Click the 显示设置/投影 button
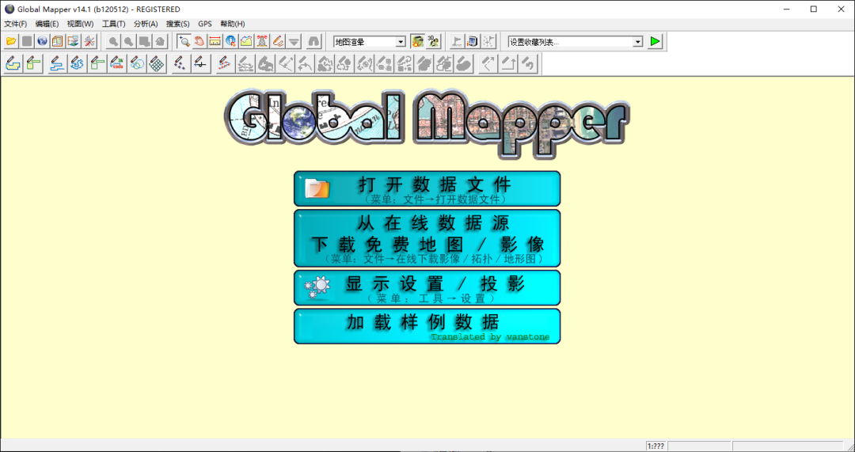Screen dimensions: 855x452 [x=427, y=288]
